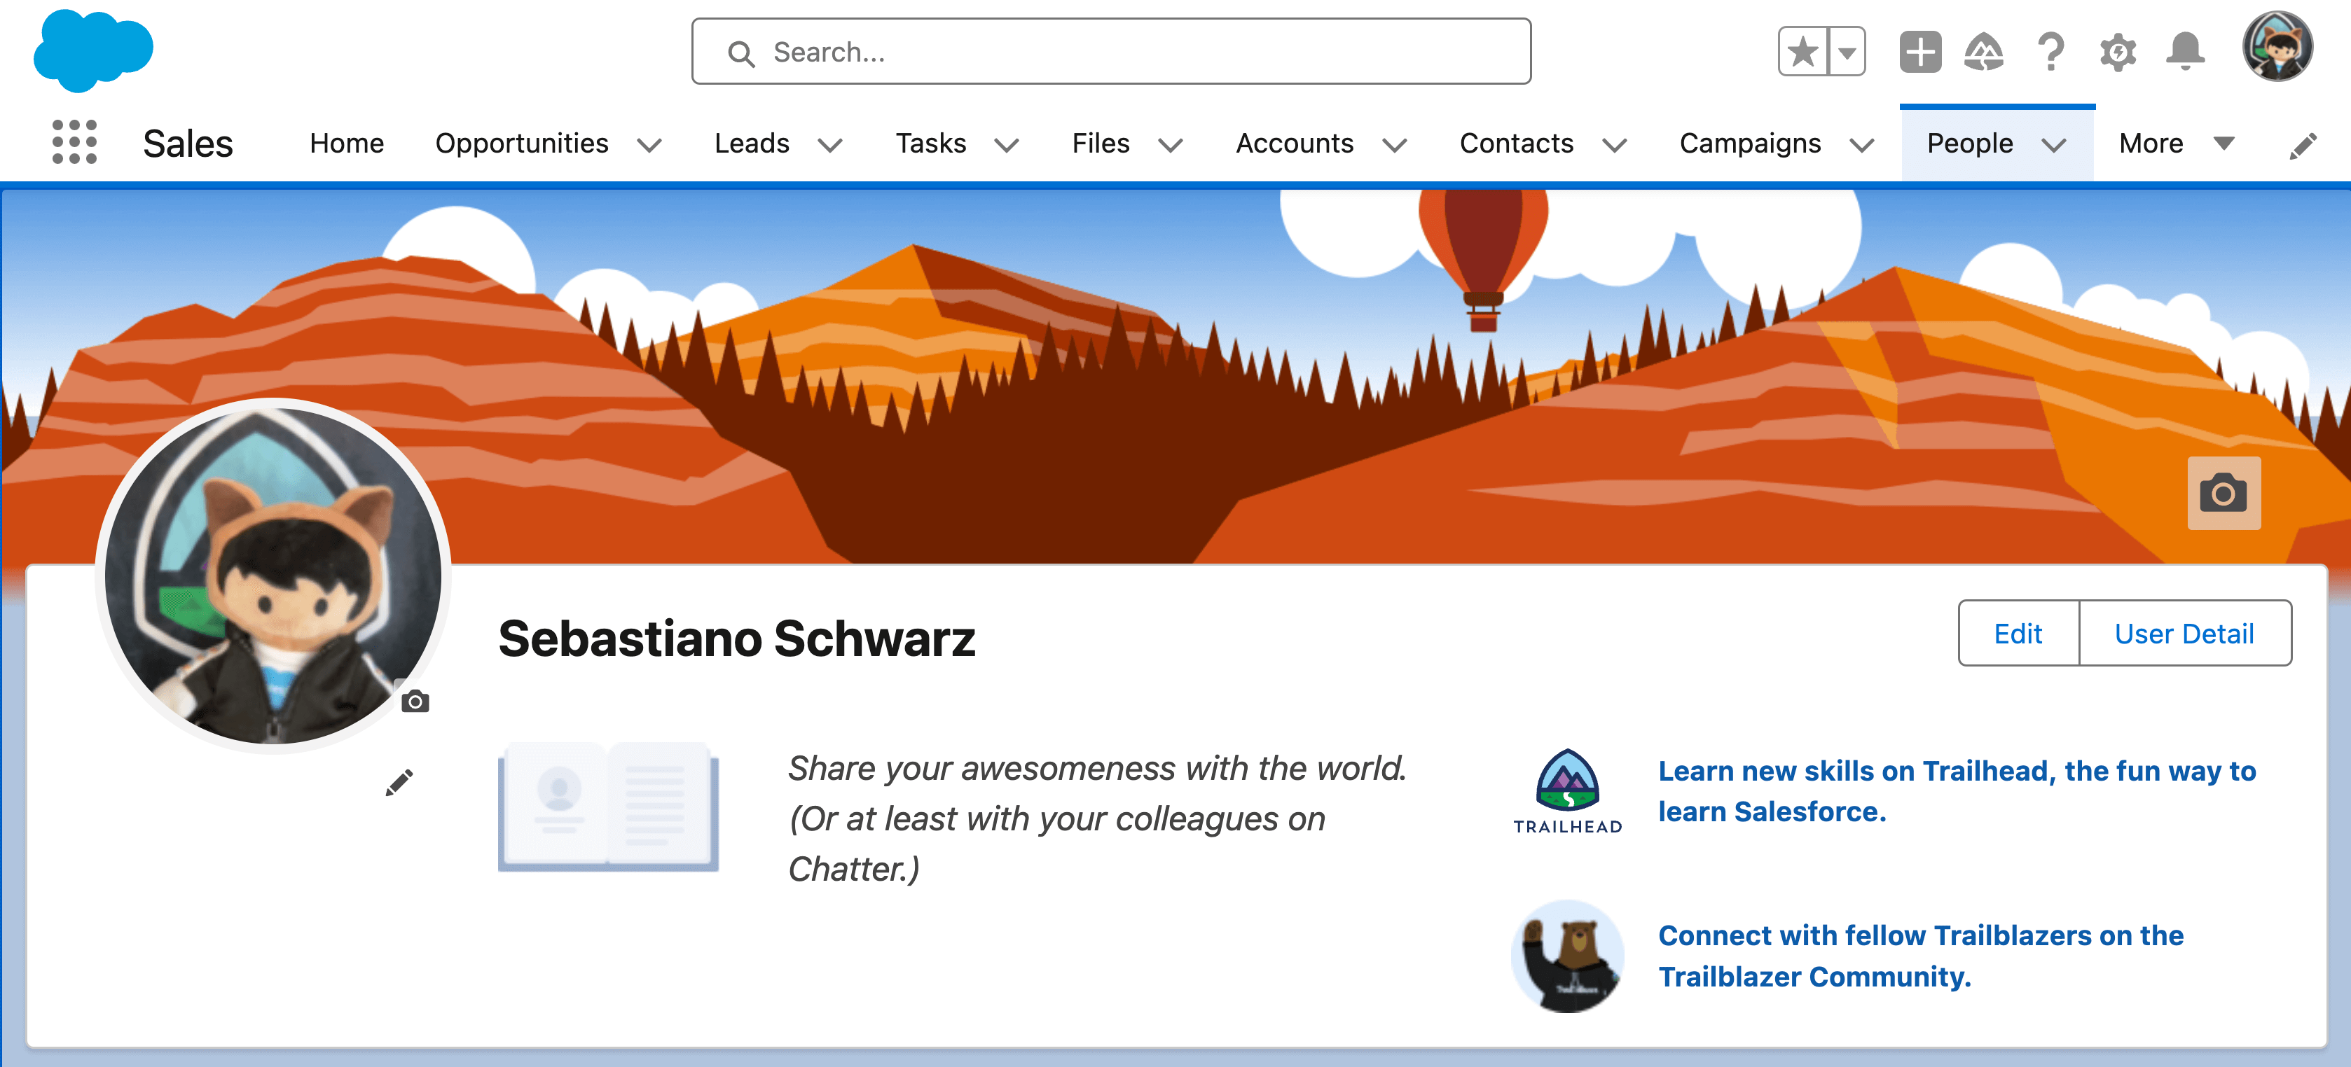
Task: Click the Salesforce cloud logo
Action: (x=93, y=51)
